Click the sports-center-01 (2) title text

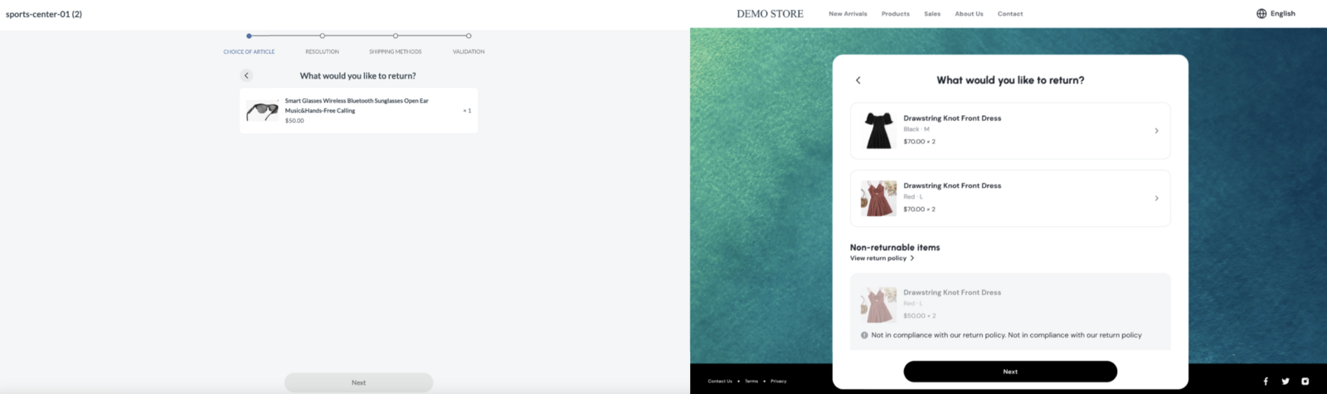[44, 14]
